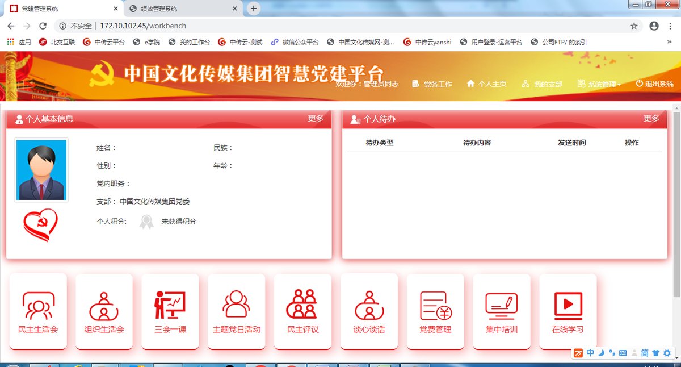681x367 pixels.
Task: Click the 不安全 site info indicator
Action: 75,26
